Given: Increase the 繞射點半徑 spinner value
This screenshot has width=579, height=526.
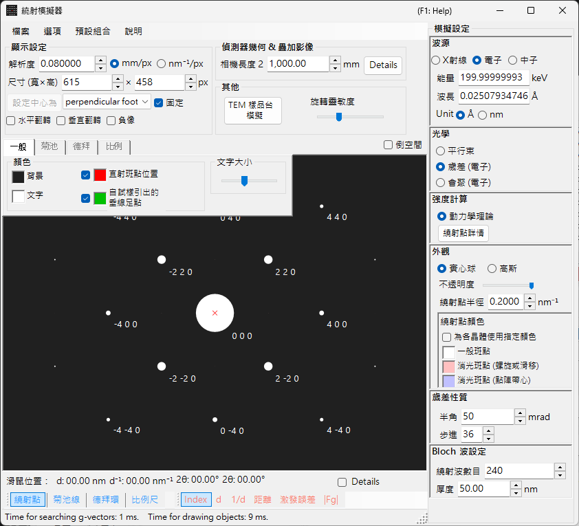Looking at the screenshot, I should point(530,298).
